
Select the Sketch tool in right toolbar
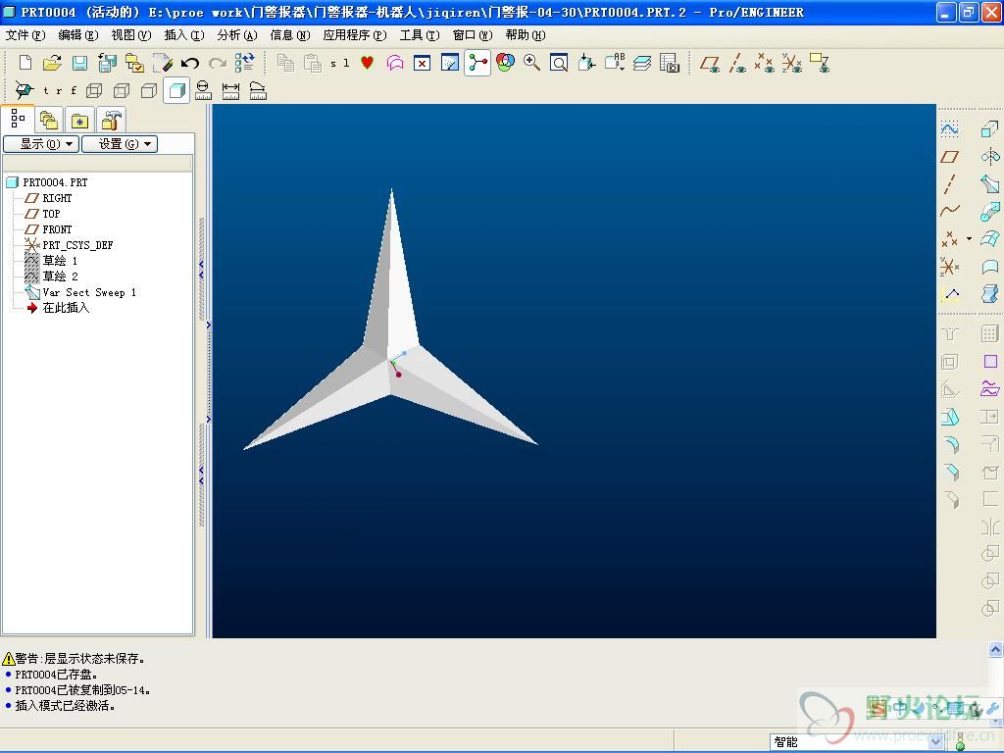[949, 130]
